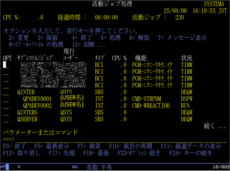Click option 7= メッセージ表示 in the legend
The height and width of the screenshot is (171, 230).
[182, 38]
